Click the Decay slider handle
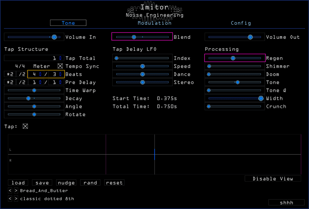 pyautogui.click(x=28, y=98)
